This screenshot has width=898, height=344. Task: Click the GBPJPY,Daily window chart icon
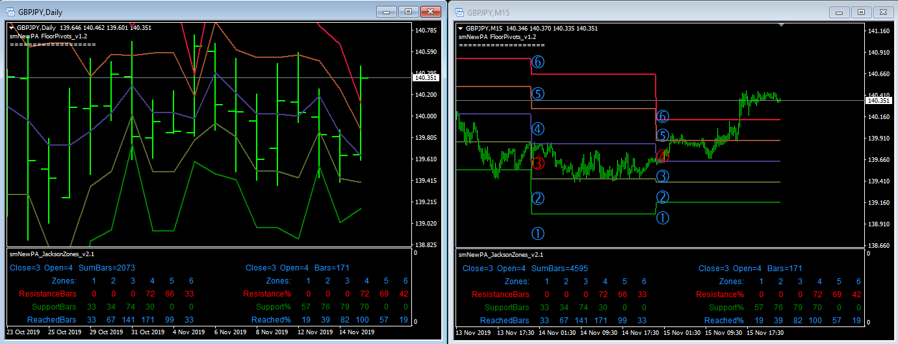pyautogui.click(x=11, y=12)
